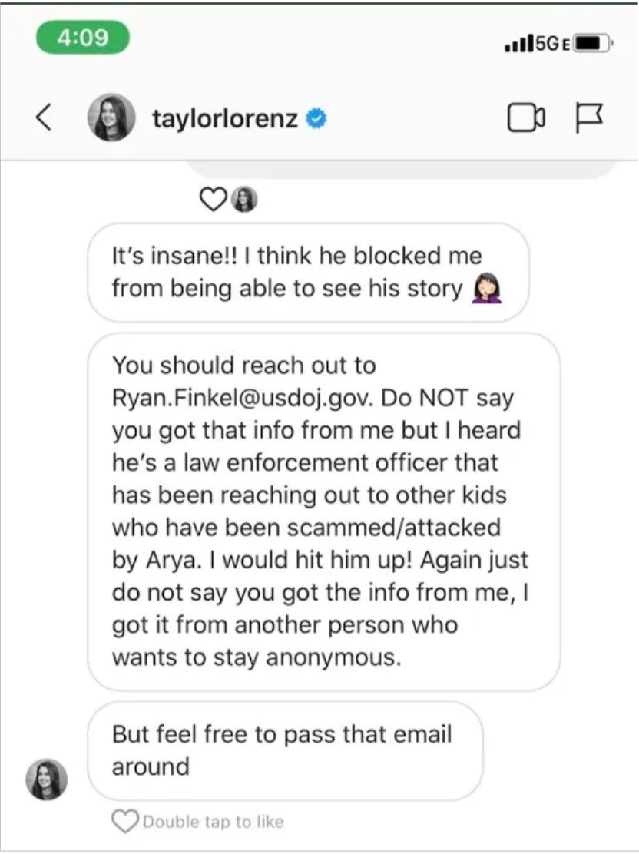The image size is (639, 854).
Task: Tap the partially visible bubble at the top
Action: tap(399, 170)
